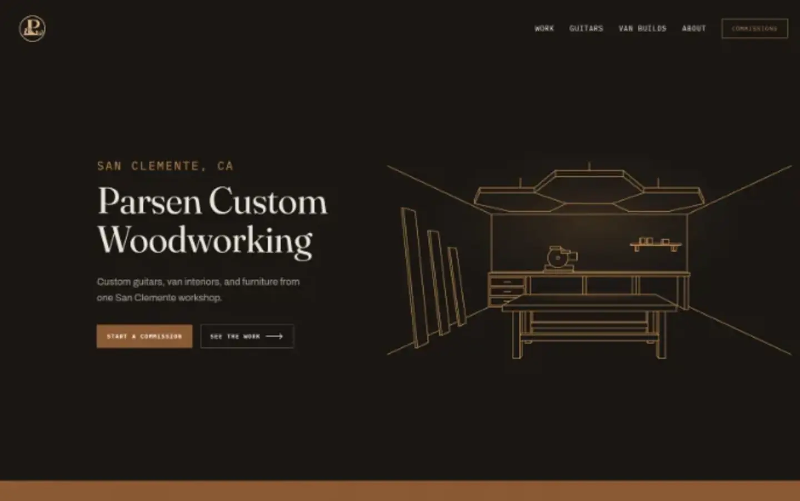
Task: Click the tagline about custom guitars
Action: [198, 290]
